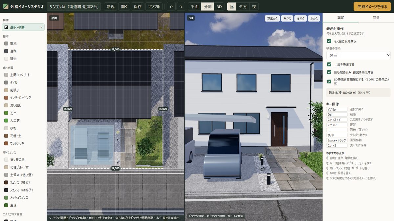Switch view mode to 平面
The width and height of the screenshot is (394, 221).
(x=195, y=7)
